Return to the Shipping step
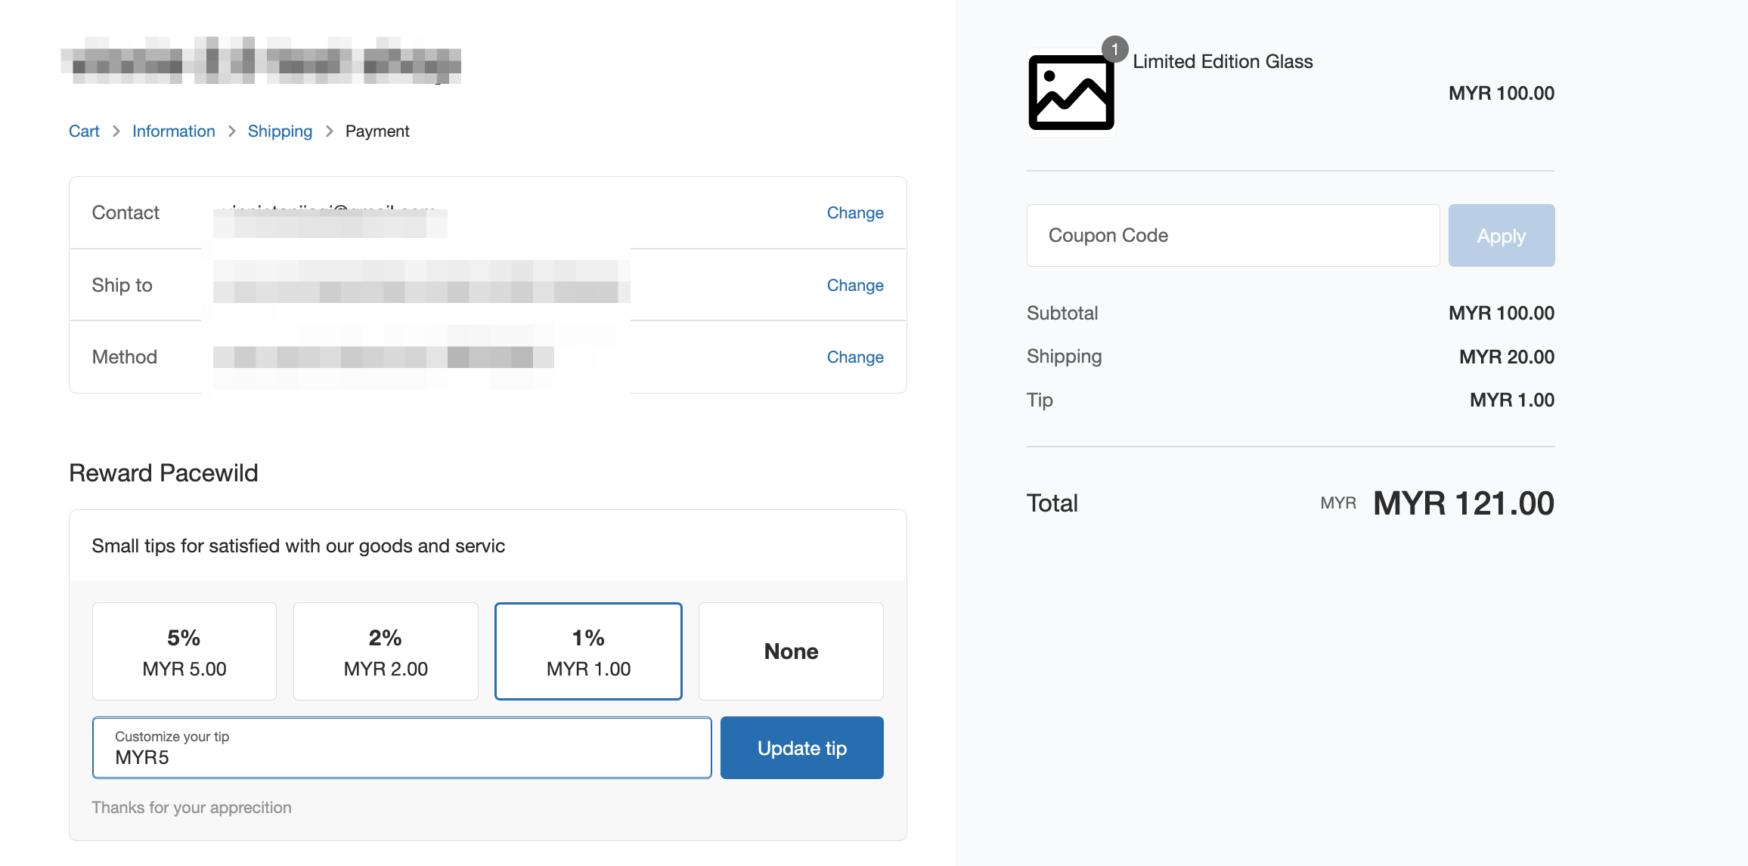Screen dimensions: 1748x866 pyautogui.click(x=280, y=131)
